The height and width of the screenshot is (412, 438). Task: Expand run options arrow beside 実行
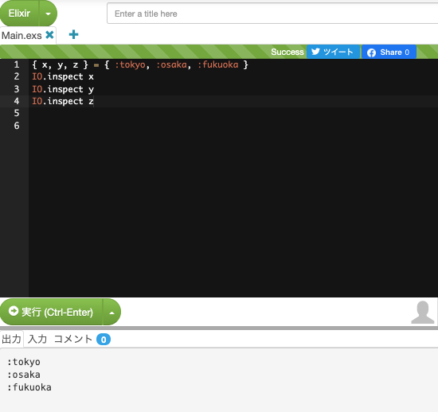pyautogui.click(x=111, y=313)
